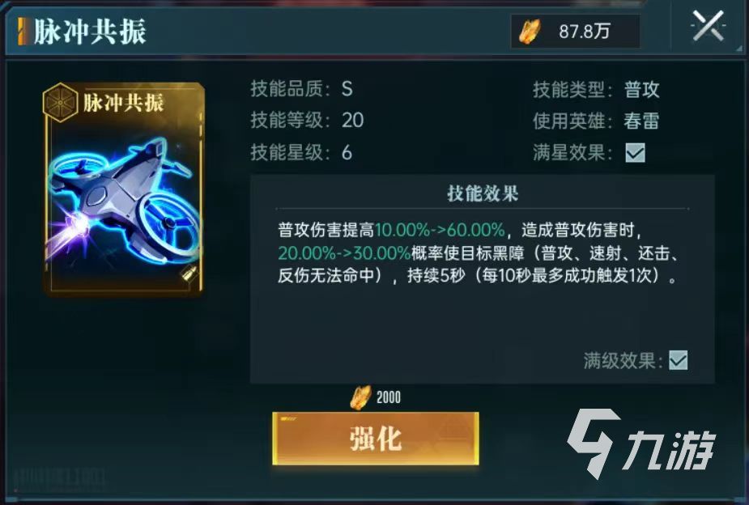Open the 脉冲共振 drone card artwork
Screen dimensions: 749x505
click(124, 190)
